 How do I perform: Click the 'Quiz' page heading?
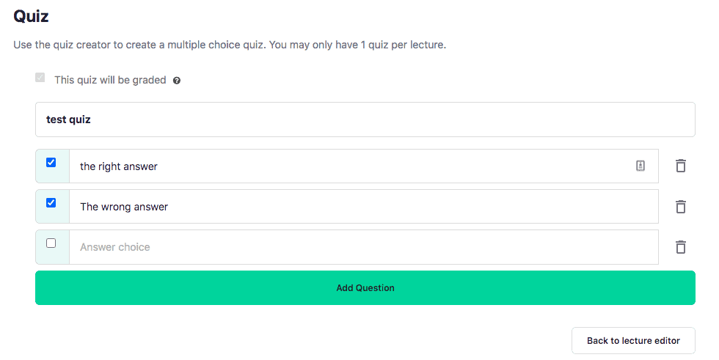31,15
